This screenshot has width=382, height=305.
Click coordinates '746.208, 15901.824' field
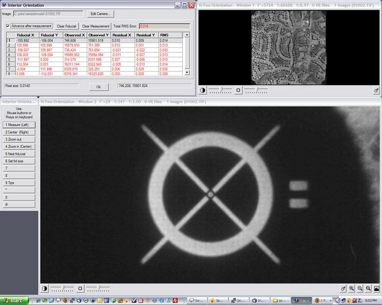click(x=154, y=86)
